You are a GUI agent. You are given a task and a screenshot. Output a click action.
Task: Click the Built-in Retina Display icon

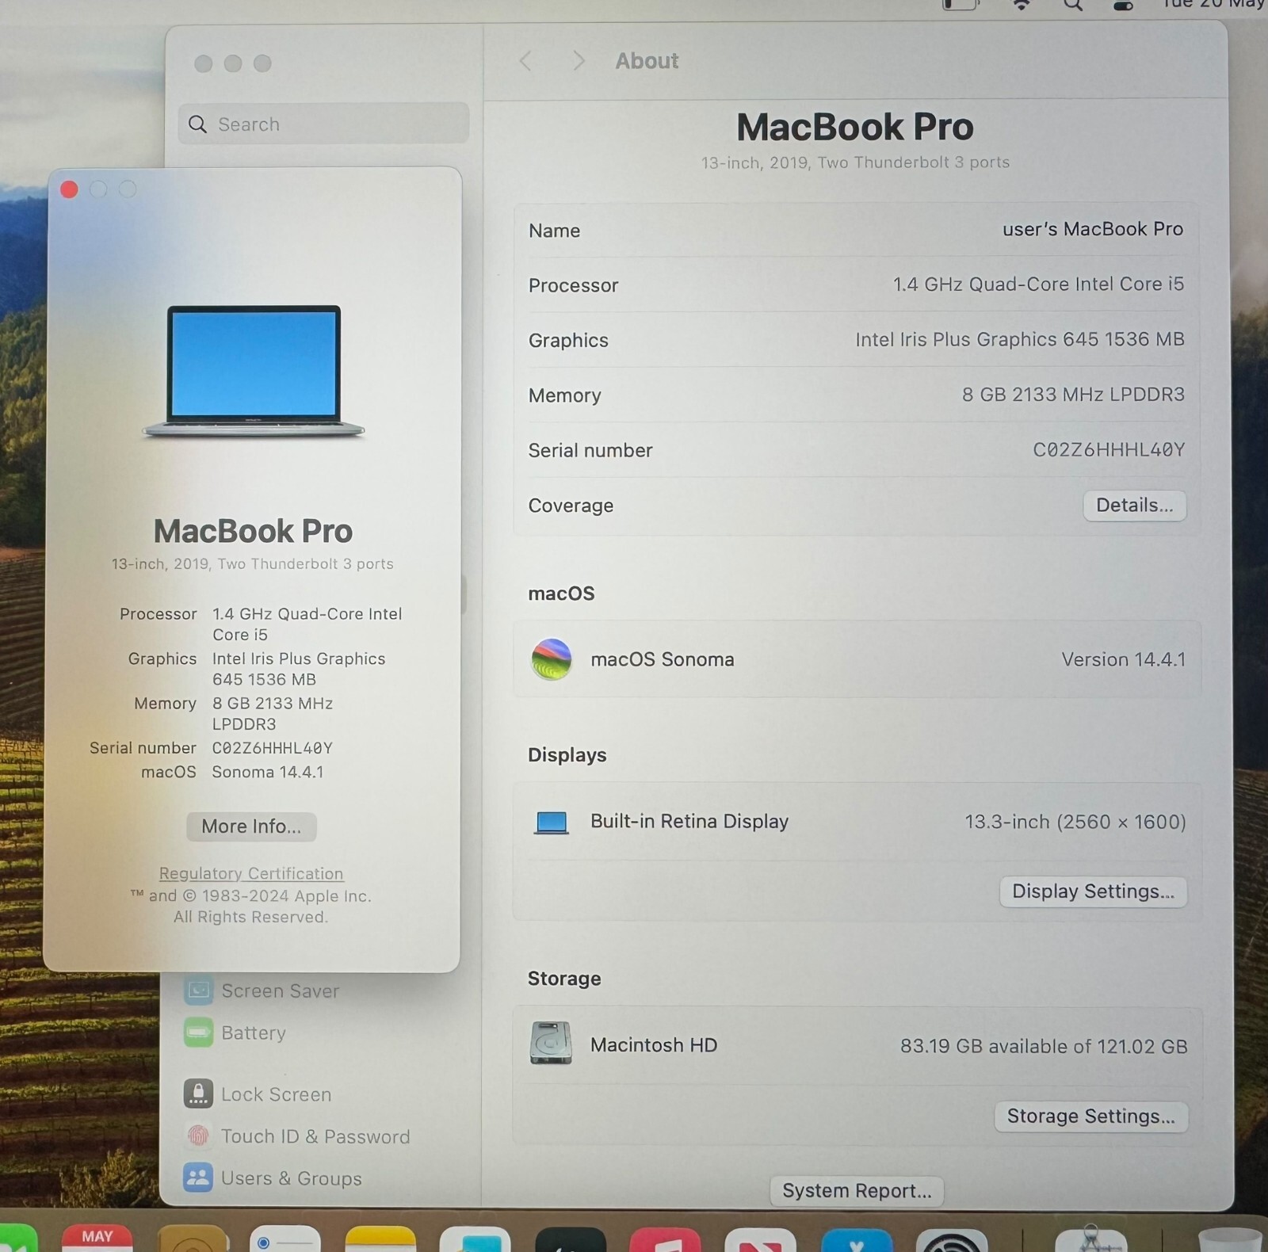coord(552,823)
